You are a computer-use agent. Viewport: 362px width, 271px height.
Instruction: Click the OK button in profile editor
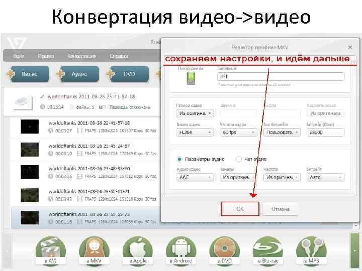[x=240, y=209]
